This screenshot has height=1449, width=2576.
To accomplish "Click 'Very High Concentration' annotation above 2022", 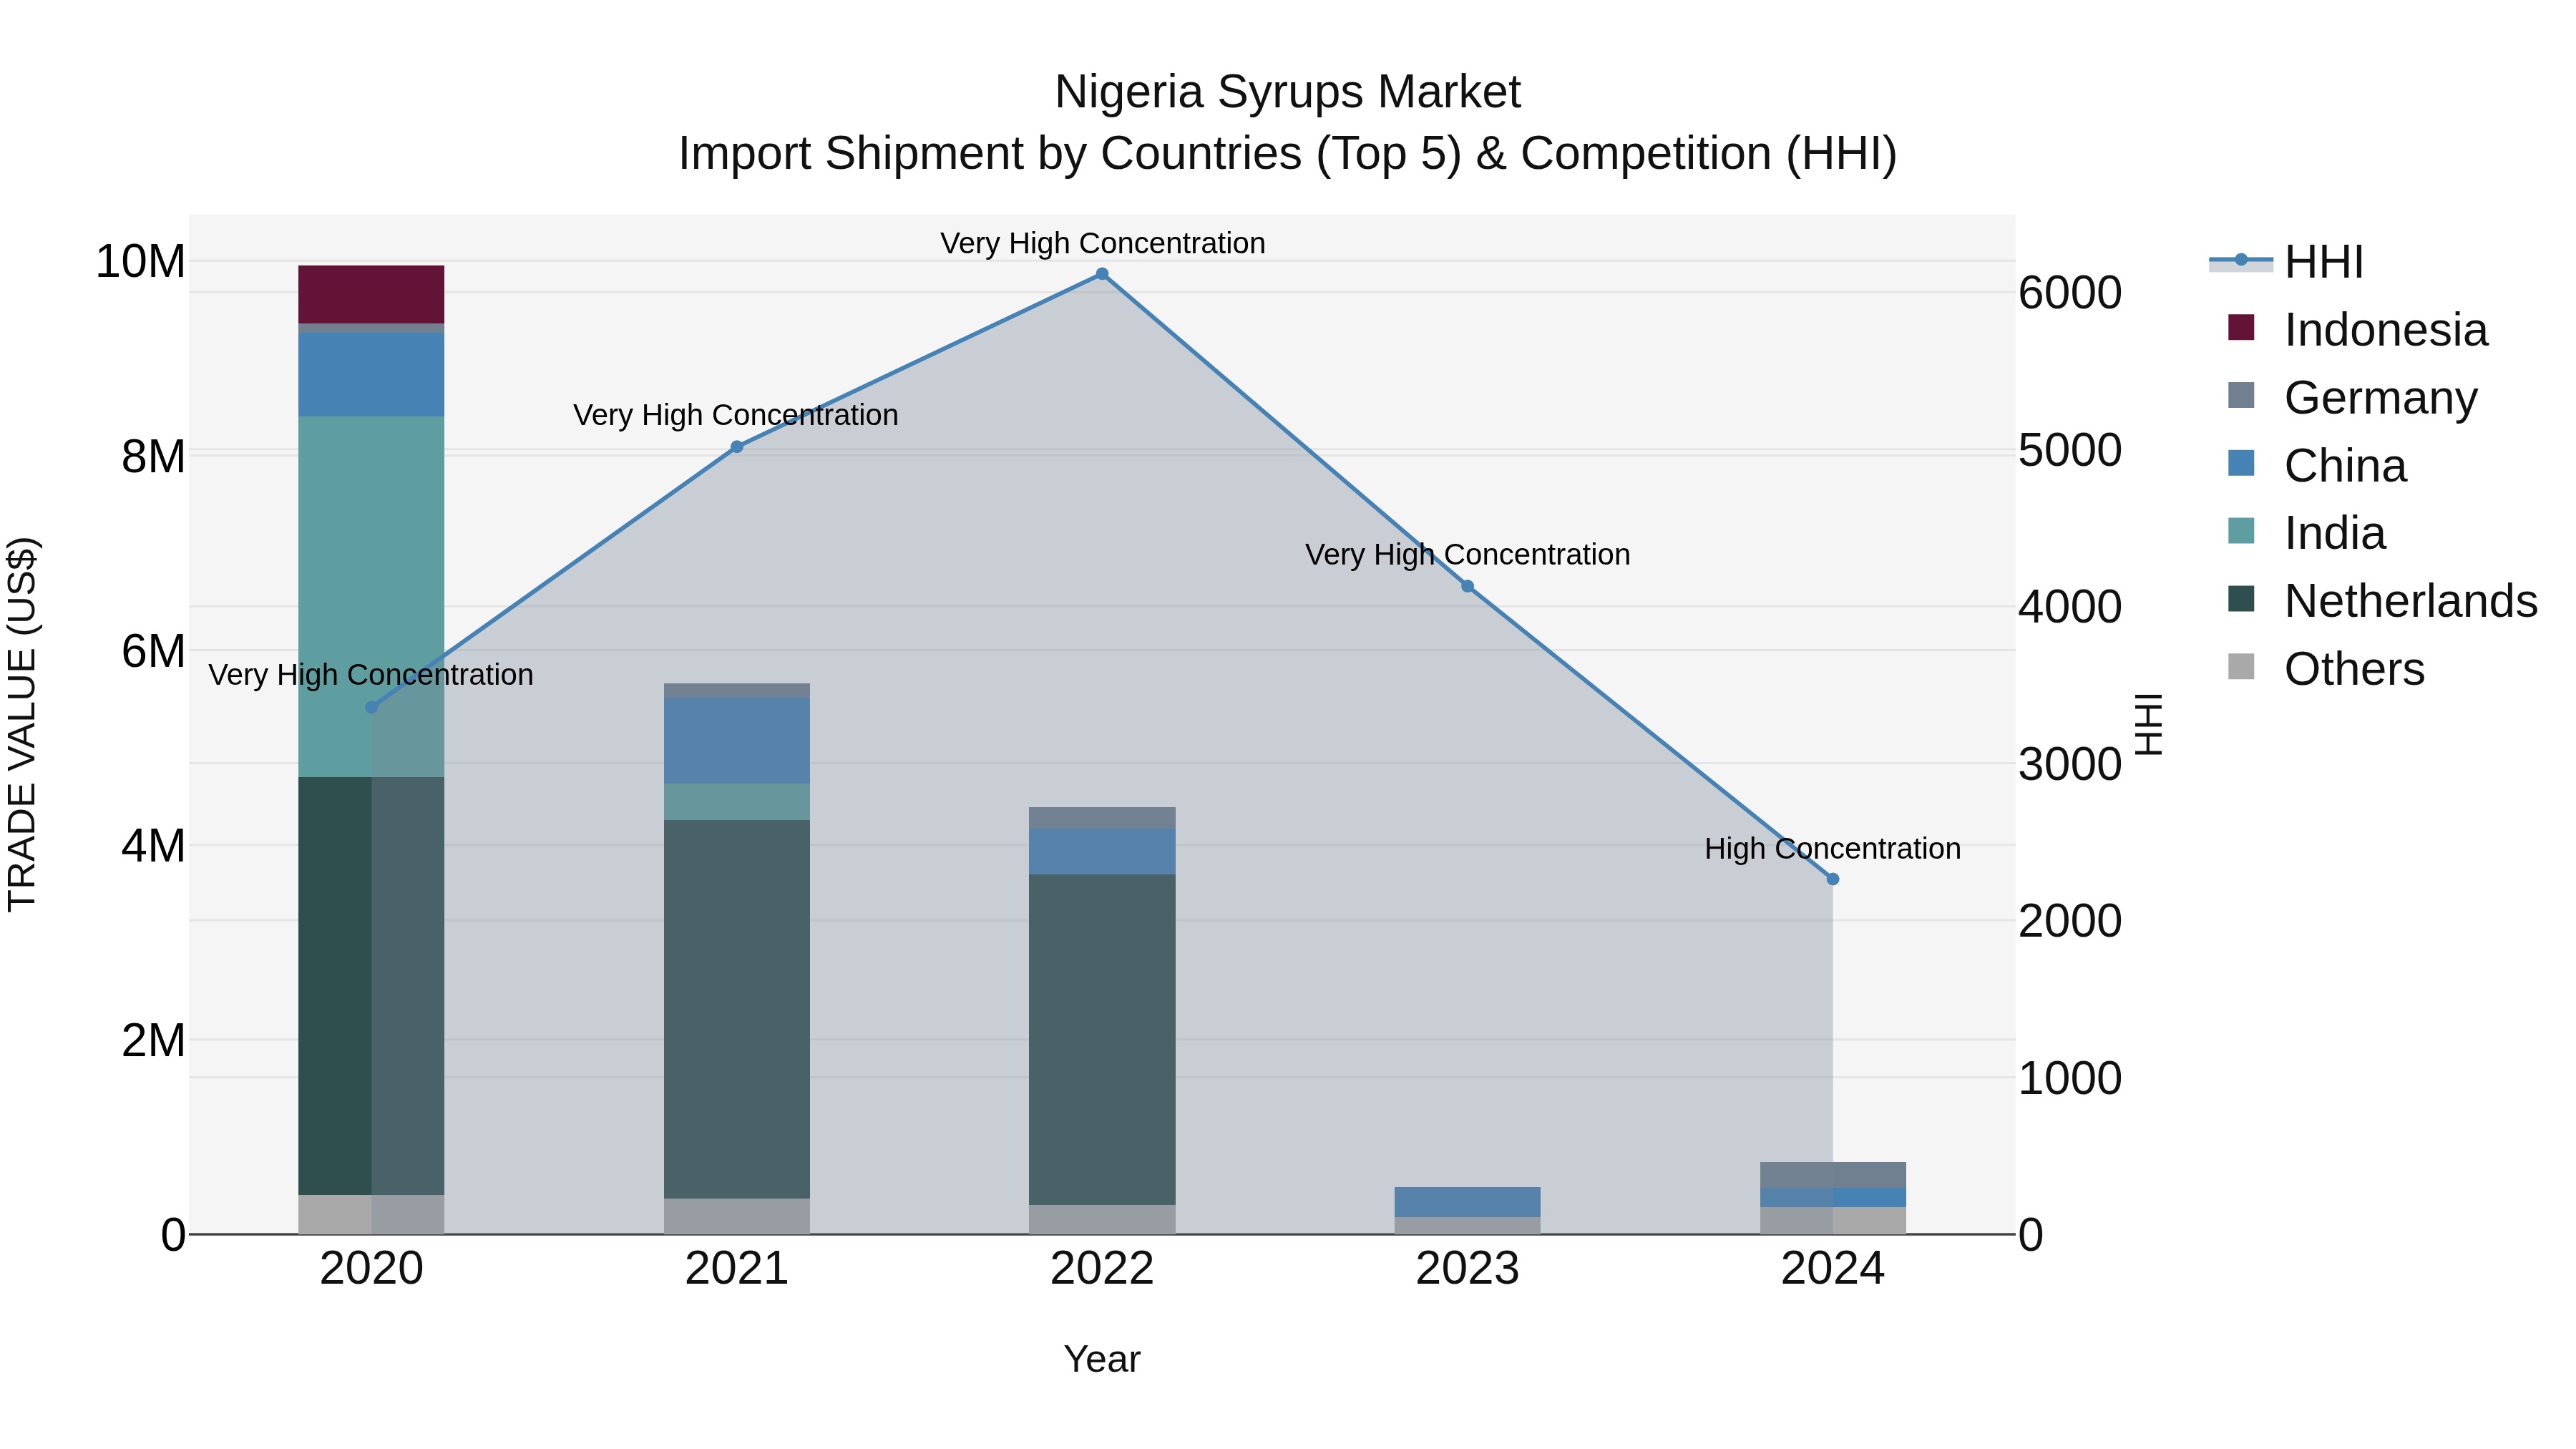I will [1102, 243].
